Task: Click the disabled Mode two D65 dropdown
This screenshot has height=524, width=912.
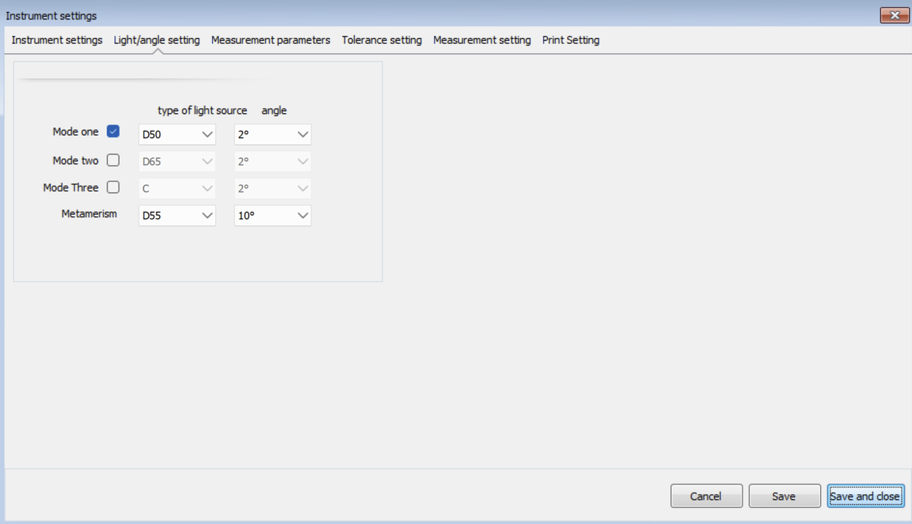Action: 177,162
